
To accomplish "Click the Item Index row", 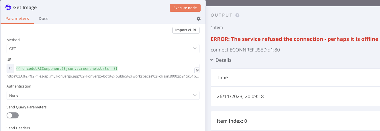I will point(295,121).
